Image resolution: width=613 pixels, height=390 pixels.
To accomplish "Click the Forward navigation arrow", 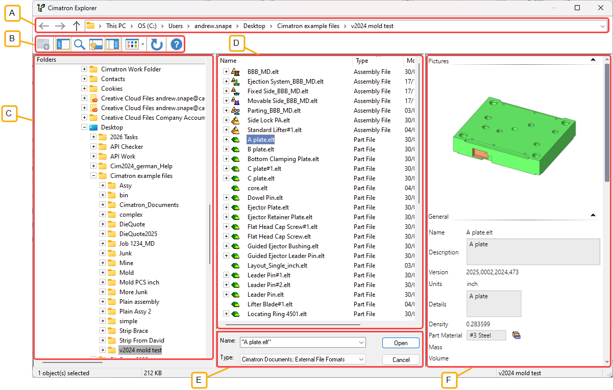I will 60,26.
